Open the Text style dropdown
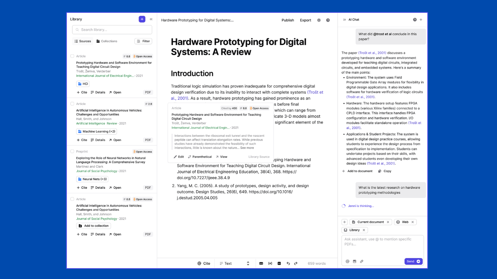Viewport: 497px width, 279px height. [x=235, y=263]
